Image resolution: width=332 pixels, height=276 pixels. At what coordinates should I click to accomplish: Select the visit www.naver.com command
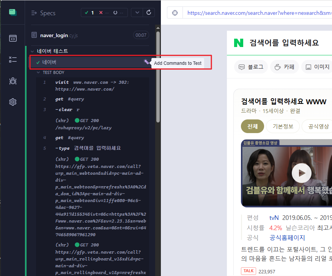tap(92, 86)
